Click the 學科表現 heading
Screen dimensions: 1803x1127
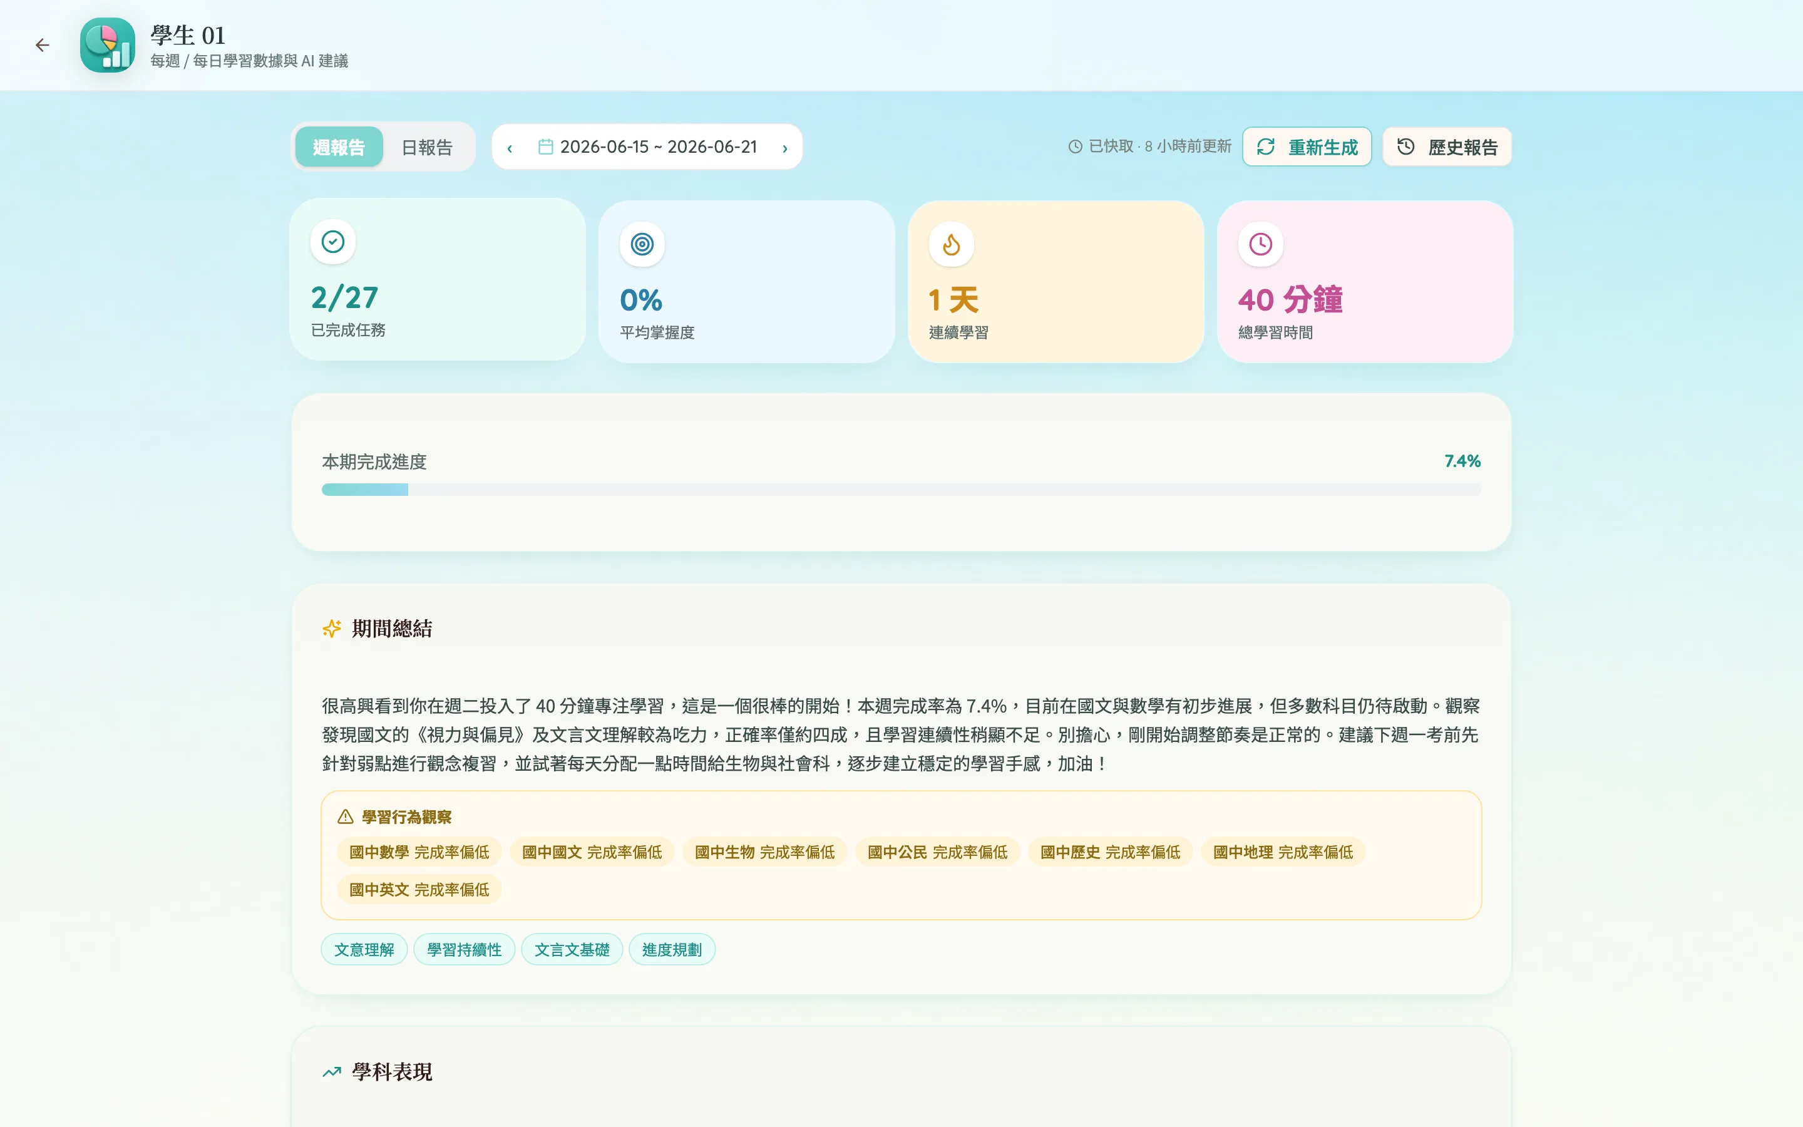coord(392,1072)
